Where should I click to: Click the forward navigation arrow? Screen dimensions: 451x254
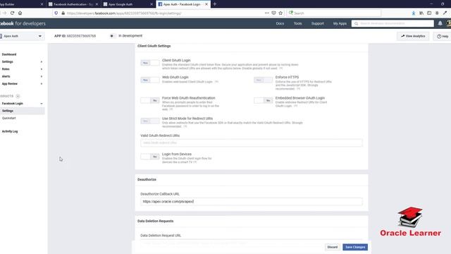[x=4, y=13]
